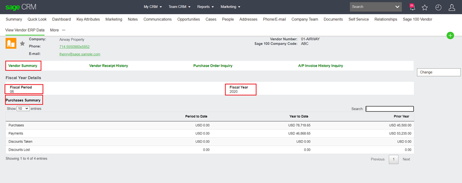Screen dimensions: 462x183
Task: Click the Change button
Action: (x=438, y=72)
